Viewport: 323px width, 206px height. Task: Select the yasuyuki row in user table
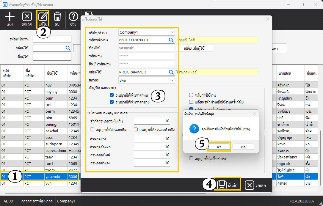click(53, 177)
